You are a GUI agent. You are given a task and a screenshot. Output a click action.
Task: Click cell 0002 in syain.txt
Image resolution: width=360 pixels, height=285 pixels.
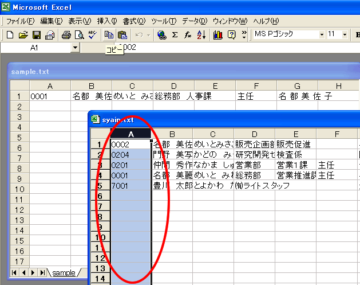pos(130,145)
